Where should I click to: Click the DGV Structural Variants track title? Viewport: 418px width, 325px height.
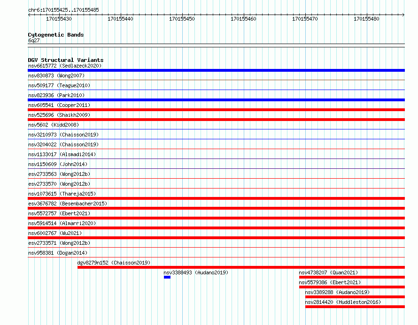pos(66,60)
